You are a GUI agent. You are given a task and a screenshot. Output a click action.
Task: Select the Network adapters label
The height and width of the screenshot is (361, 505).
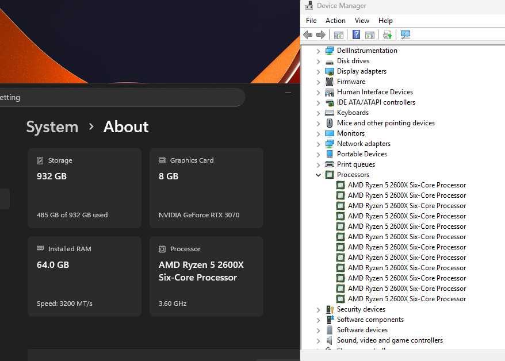(364, 144)
